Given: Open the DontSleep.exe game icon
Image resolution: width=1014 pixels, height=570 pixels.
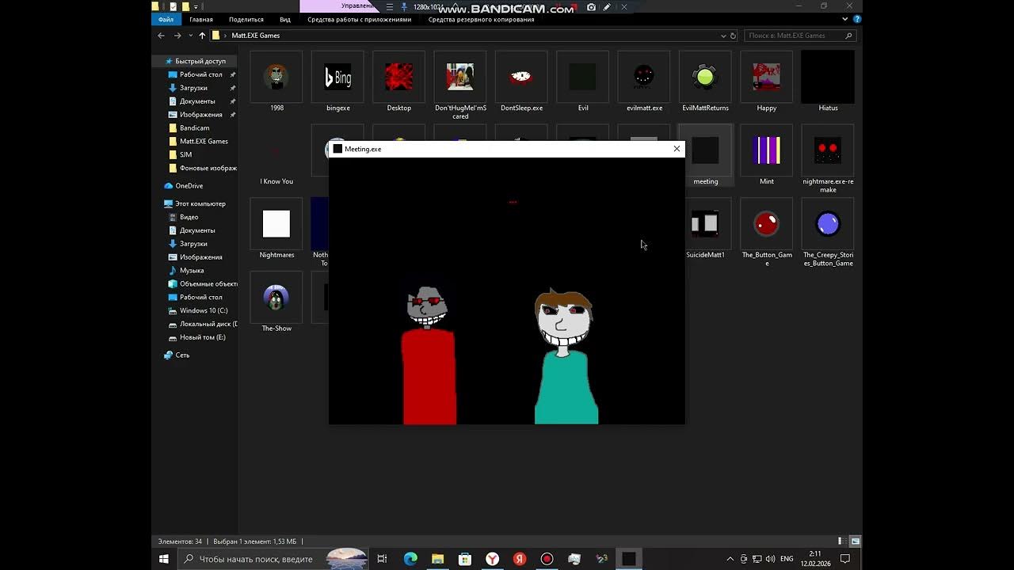Looking at the screenshot, I should [521, 78].
